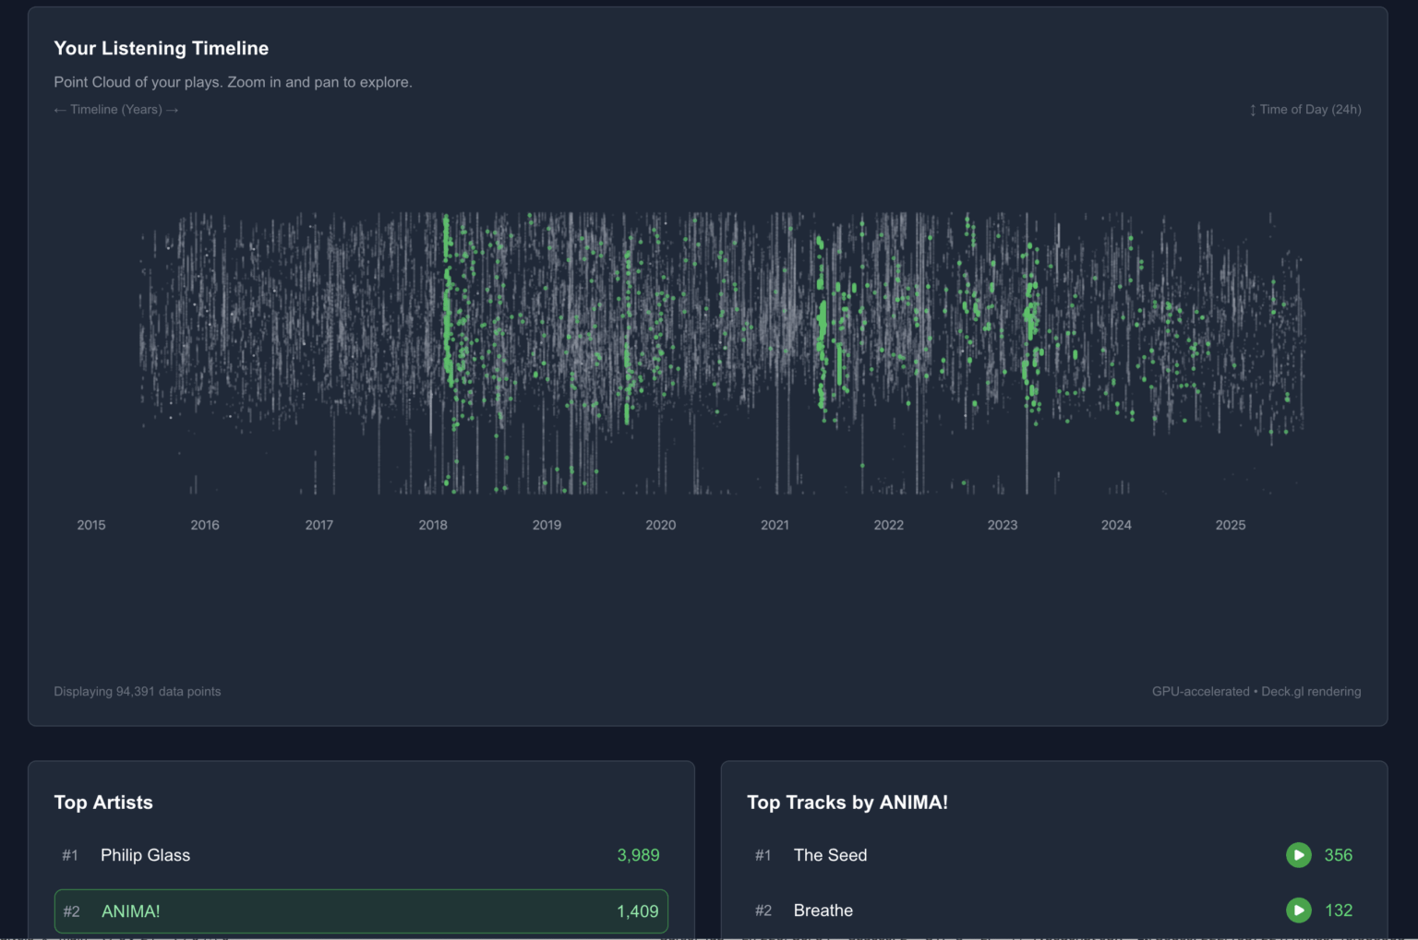
Task: Click the 2018 label on timeline axis
Action: click(x=433, y=525)
